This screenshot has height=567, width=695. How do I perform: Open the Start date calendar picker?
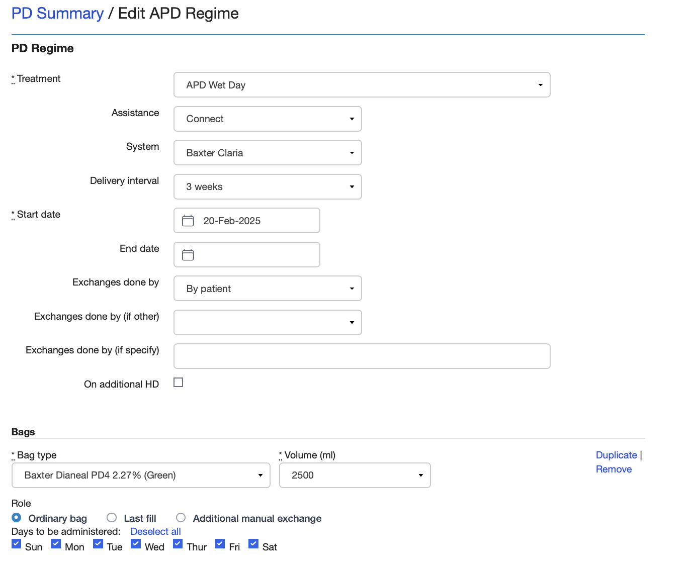click(x=188, y=220)
